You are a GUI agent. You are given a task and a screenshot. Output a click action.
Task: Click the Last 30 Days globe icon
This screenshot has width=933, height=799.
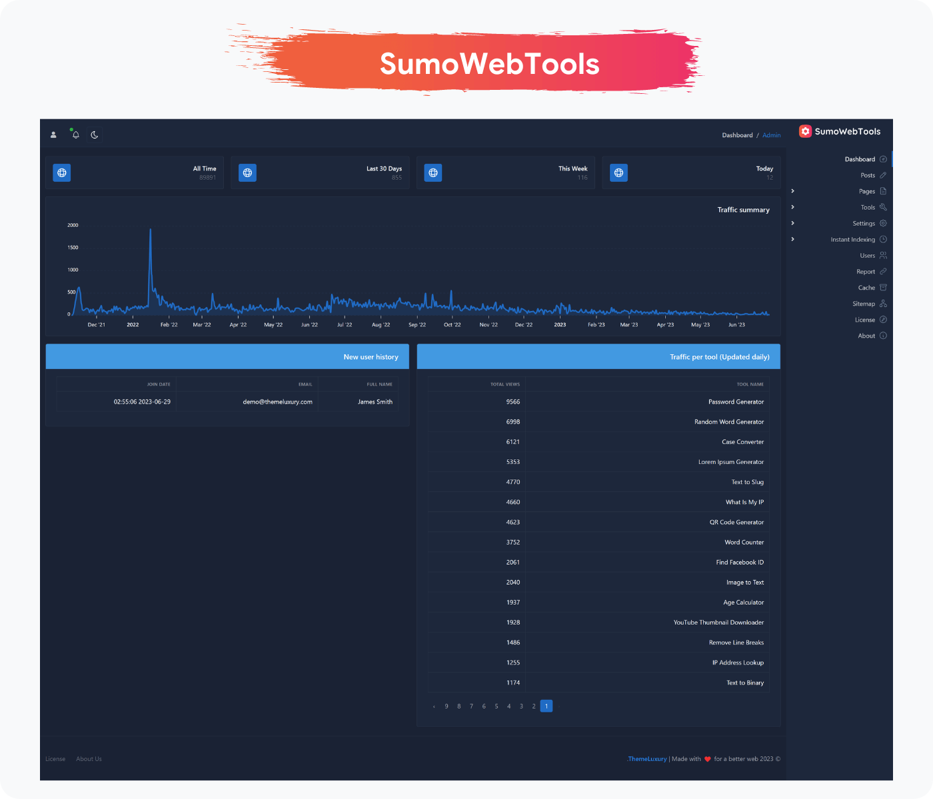(x=247, y=173)
